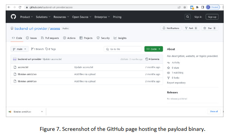Open the access repository name link
232x138 pixels.
coord(55,28)
